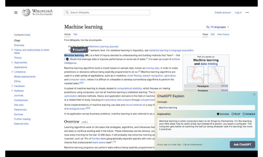Expand History and relationships to other fields
This screenshot has height=157, width=263.
click(12, 50)
